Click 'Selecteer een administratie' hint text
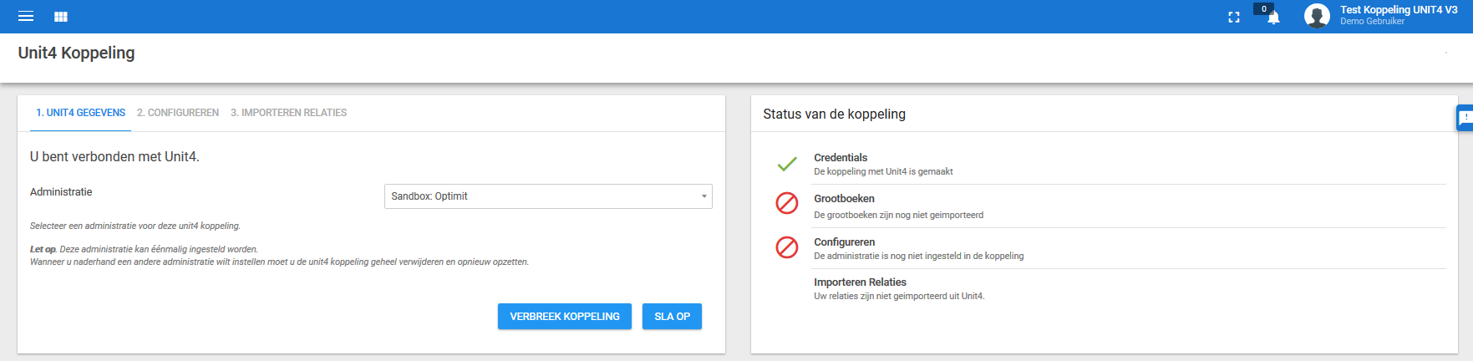 click(135, 226)
